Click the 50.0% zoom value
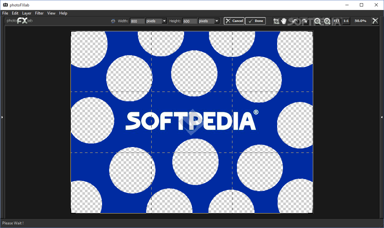This screenshot has width=384, height=228. coord(361,21)
